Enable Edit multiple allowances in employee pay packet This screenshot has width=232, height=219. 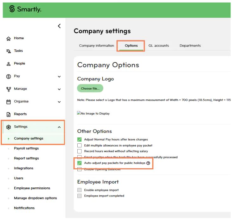[80, 145]
